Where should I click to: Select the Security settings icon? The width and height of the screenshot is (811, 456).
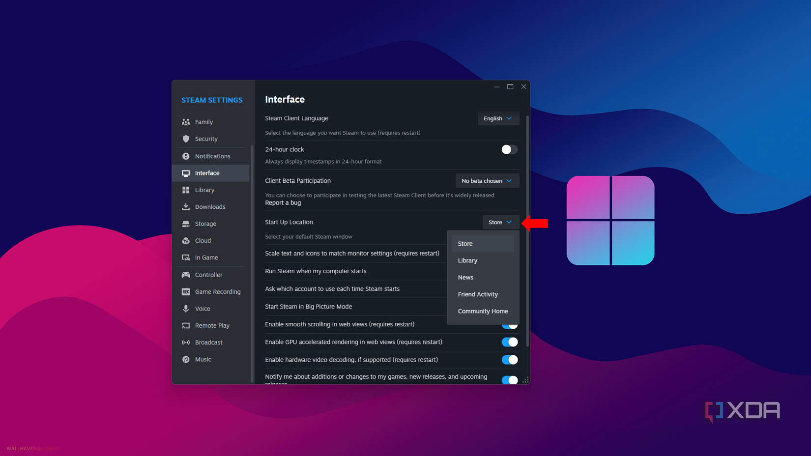(x=187, y=139)
